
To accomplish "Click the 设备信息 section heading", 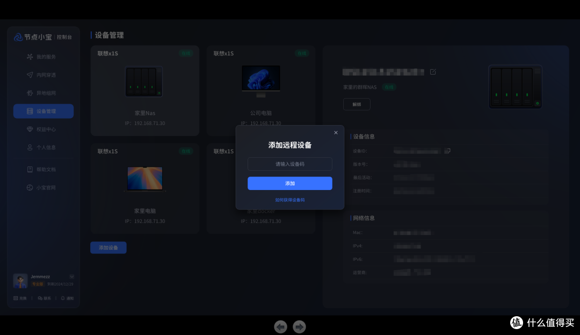I will point(364,136).
